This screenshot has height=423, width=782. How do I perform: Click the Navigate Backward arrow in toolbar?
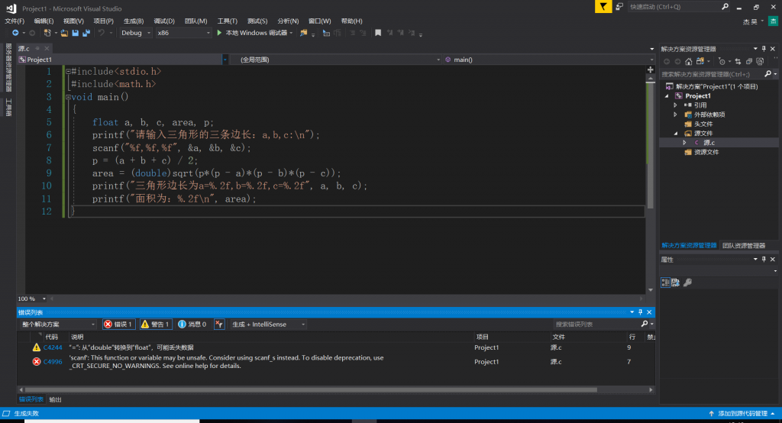(x=15, y=33)
